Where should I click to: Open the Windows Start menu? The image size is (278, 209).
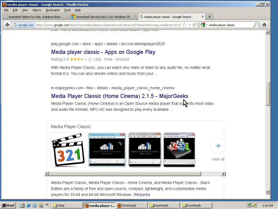[x=8, y=205]
